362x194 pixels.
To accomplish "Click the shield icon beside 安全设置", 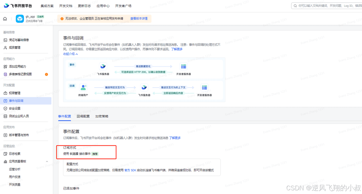I will click(x=5, y=108).
